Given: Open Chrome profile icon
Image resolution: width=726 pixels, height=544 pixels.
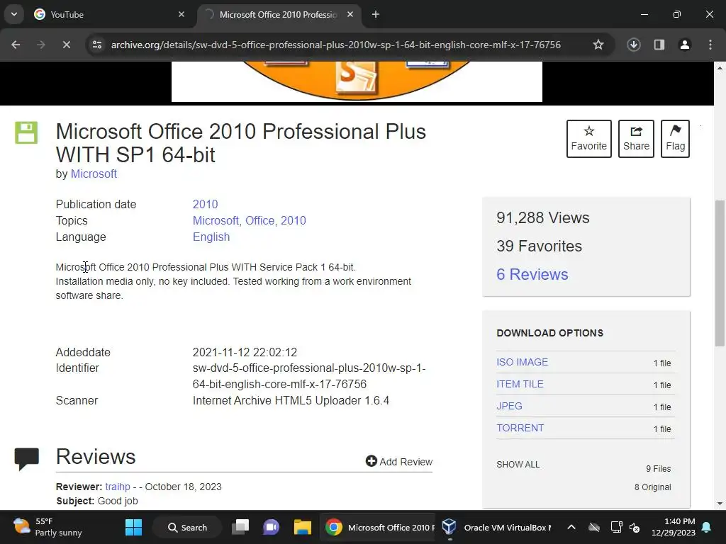Looking at the screenshot, I should [x=685, y=45].
